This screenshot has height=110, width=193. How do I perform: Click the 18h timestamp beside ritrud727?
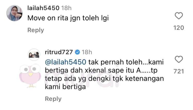point(87,52)
